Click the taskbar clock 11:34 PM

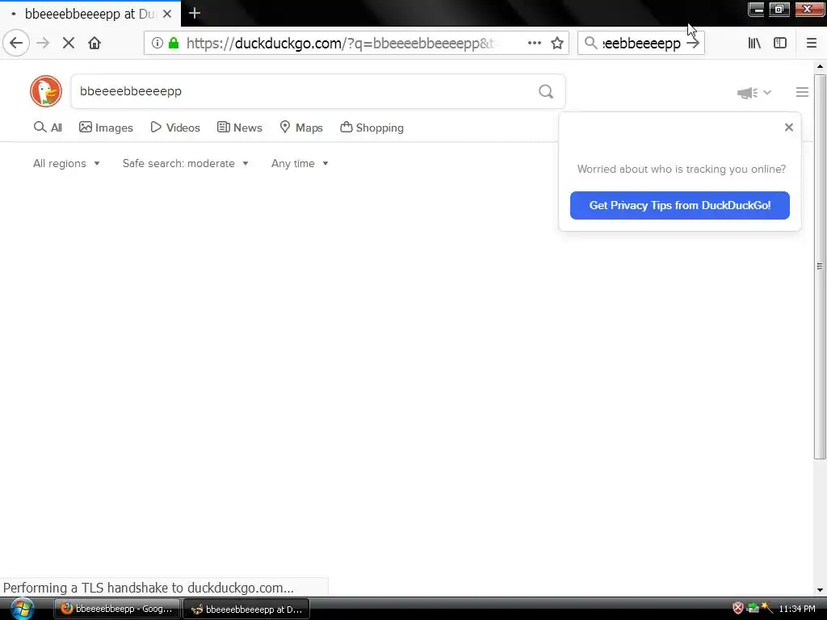pos(797,609)
